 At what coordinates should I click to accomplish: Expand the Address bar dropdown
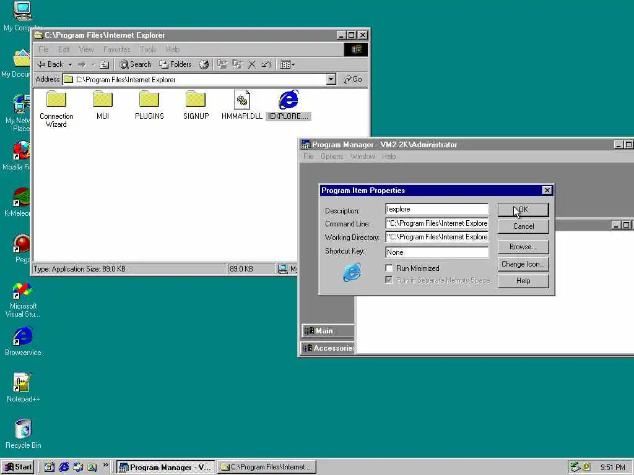point(331,79)
